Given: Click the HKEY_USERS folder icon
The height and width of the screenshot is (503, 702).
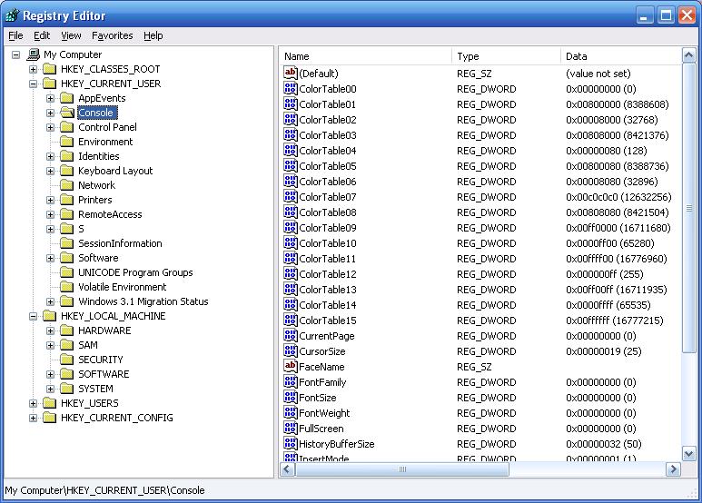Looking at the screenshot, I should pyautogui.click(x=49, y=403).
